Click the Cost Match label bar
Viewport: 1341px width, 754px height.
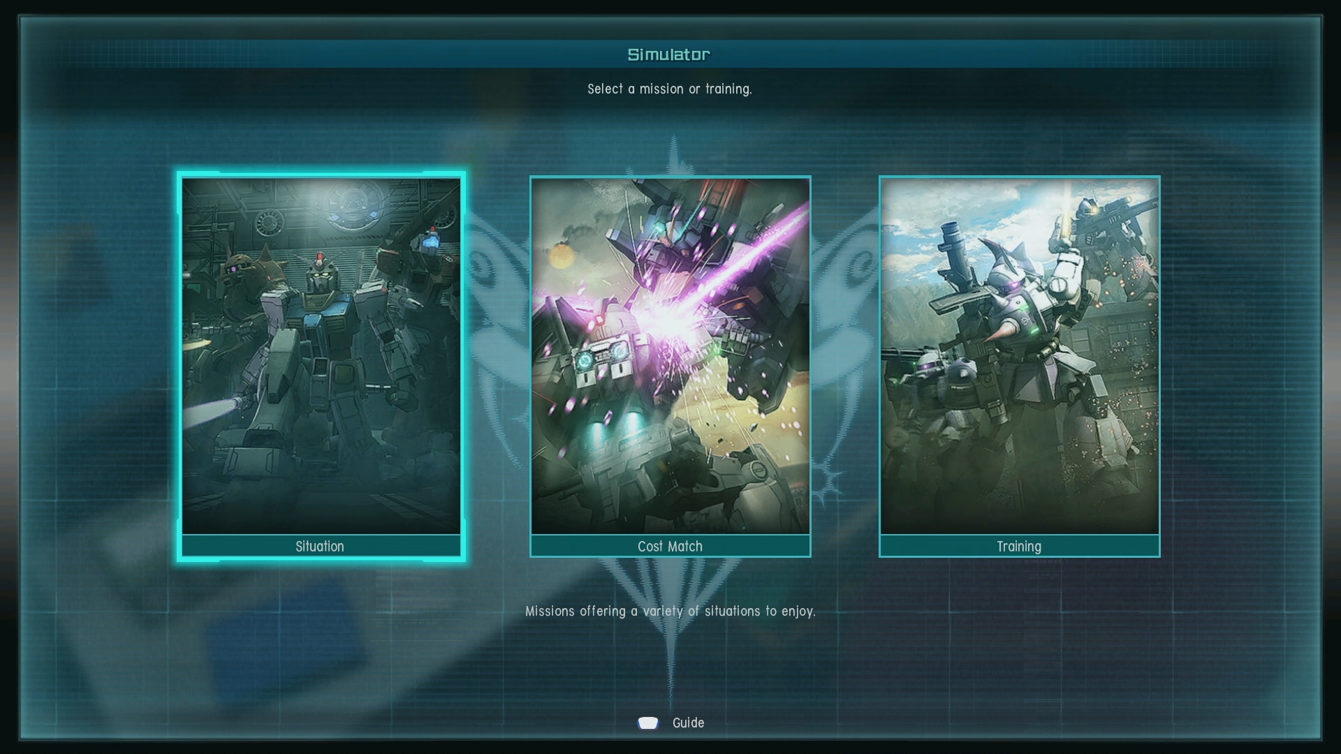[670, 546]
